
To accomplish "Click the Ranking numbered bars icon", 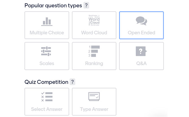I will coord(94,51).
